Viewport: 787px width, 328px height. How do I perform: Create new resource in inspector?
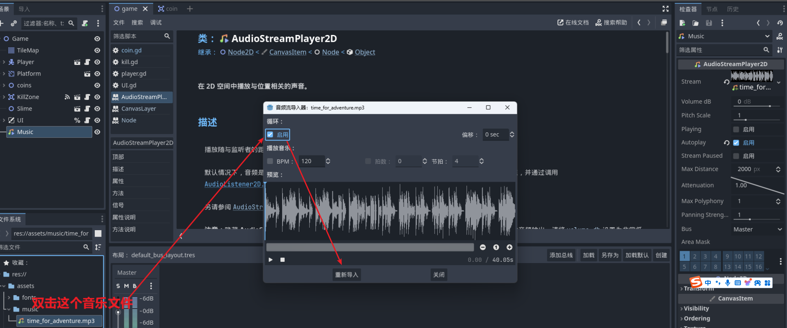[x=682, y=23]
